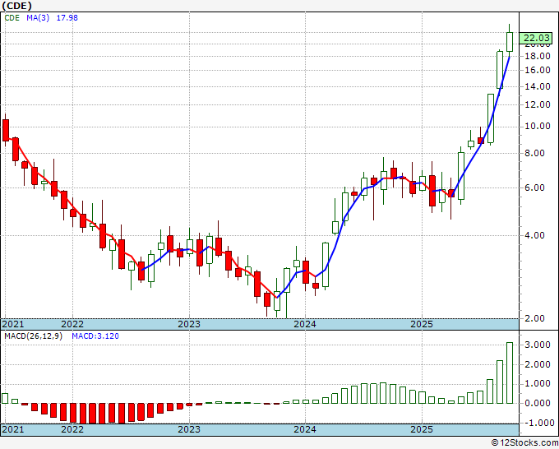The width and height of the screenshot is (559, 449).
Task: Click the CDE legend label
Action: coord(12,18)
